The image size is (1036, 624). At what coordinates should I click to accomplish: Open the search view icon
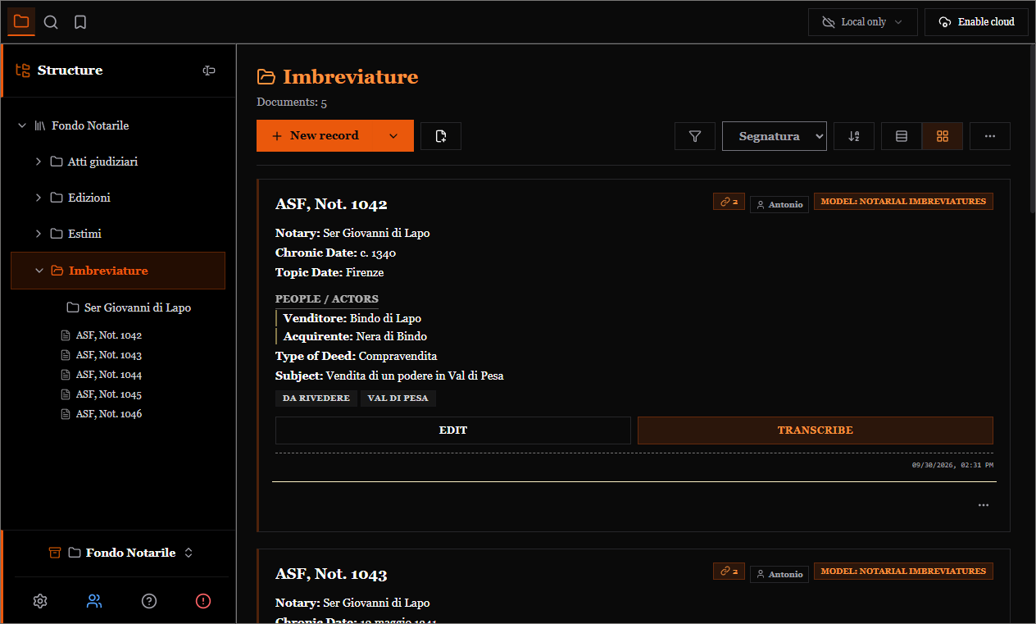[x=51, y=22]
